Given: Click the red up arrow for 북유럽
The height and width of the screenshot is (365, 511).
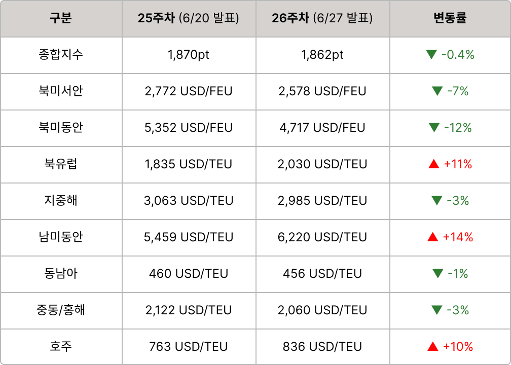Looking at the screenshot, I should click(434, 164).
